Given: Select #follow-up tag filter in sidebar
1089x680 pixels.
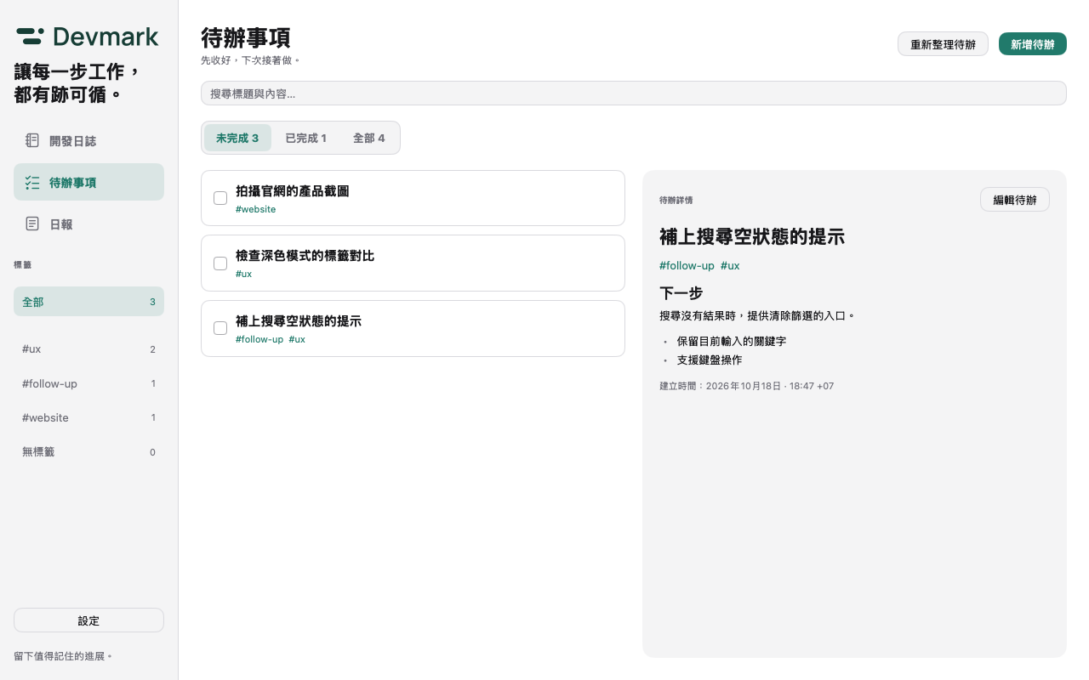Looking at the screenshot, I should [x=88, y=383].
